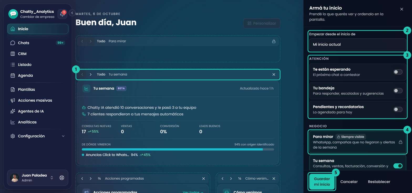Go to Inicio in the sidebar
The width and height of the screenshot is (412, 193).
[38, 29]
